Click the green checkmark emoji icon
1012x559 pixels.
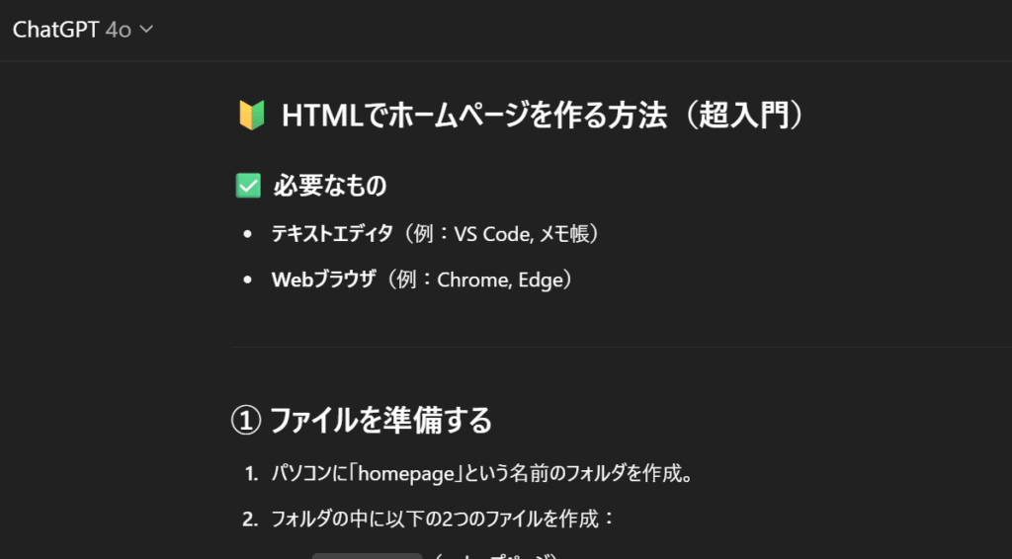[248, 186]
